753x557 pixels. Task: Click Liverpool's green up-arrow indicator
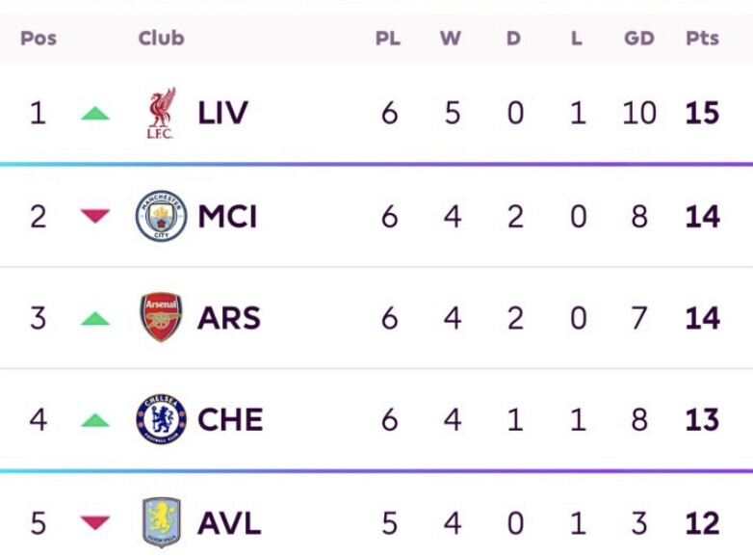95,114
